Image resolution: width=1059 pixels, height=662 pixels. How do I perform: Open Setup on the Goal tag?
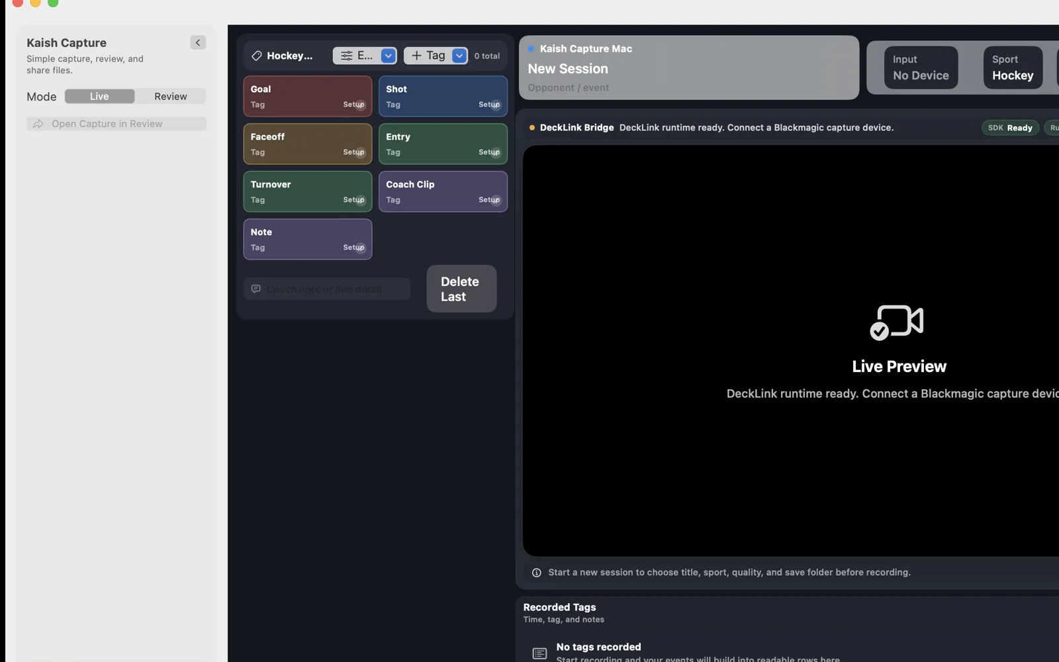tap(354, 105)
